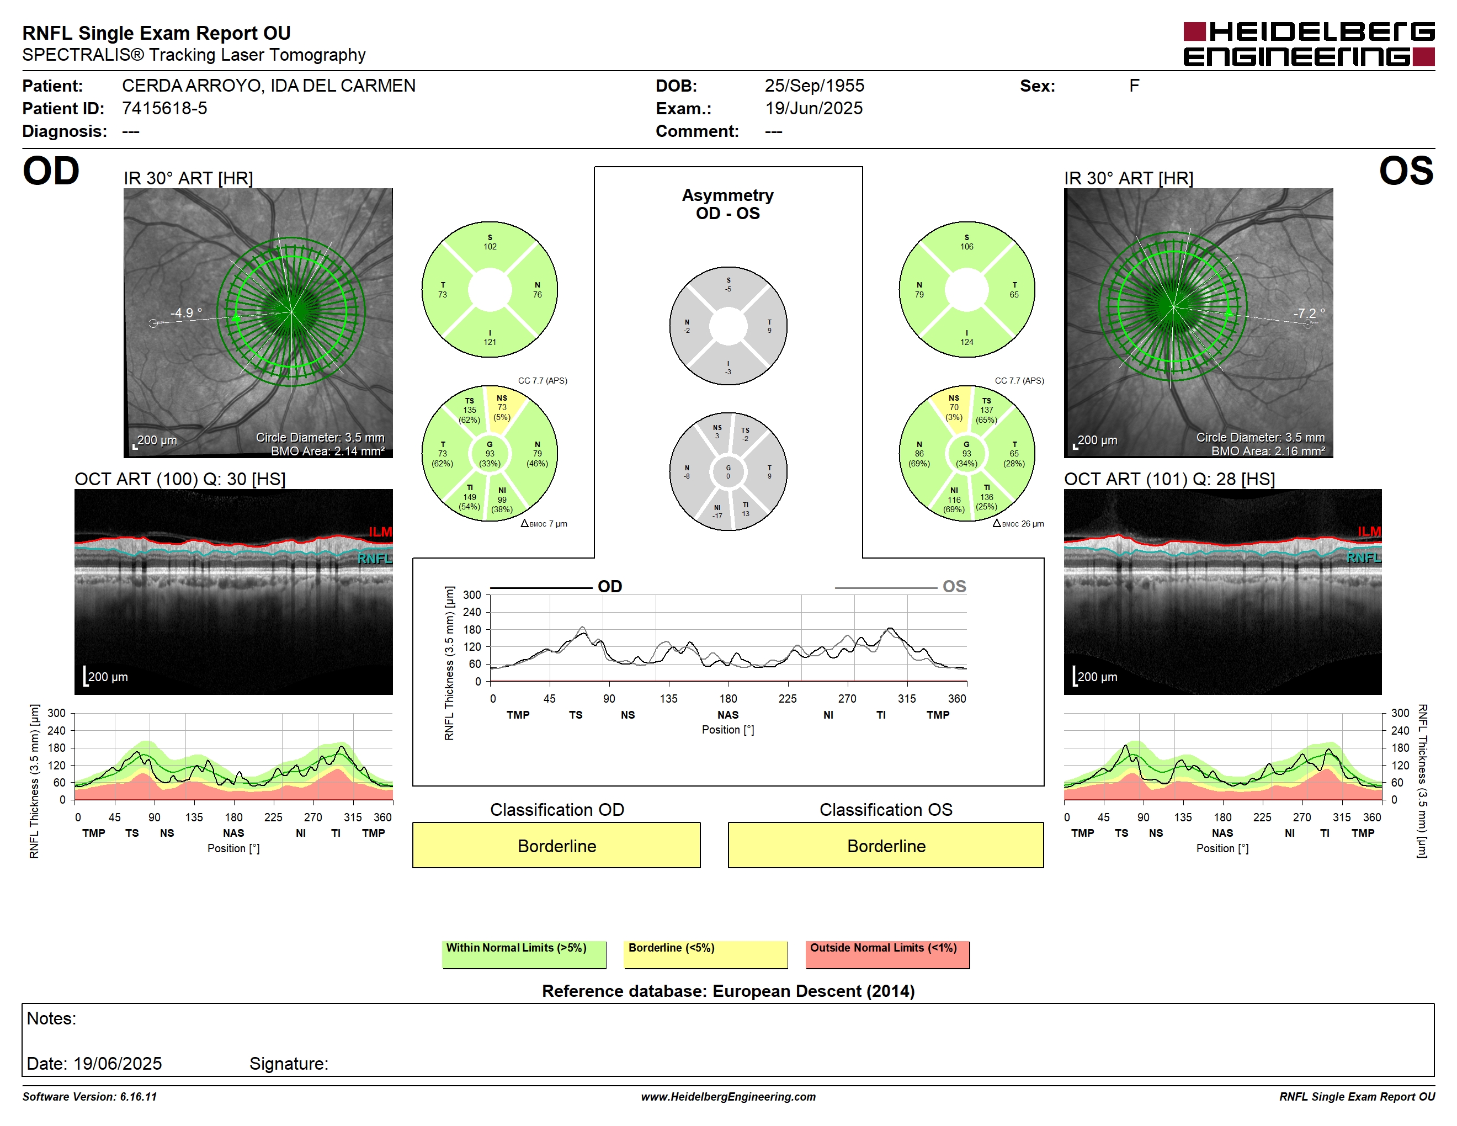
Task: Click the OS RNFL thickness profile chart
Action: coord(1223,756)
